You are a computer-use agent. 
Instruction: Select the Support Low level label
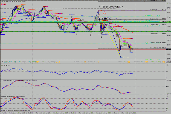click(154, 33)
